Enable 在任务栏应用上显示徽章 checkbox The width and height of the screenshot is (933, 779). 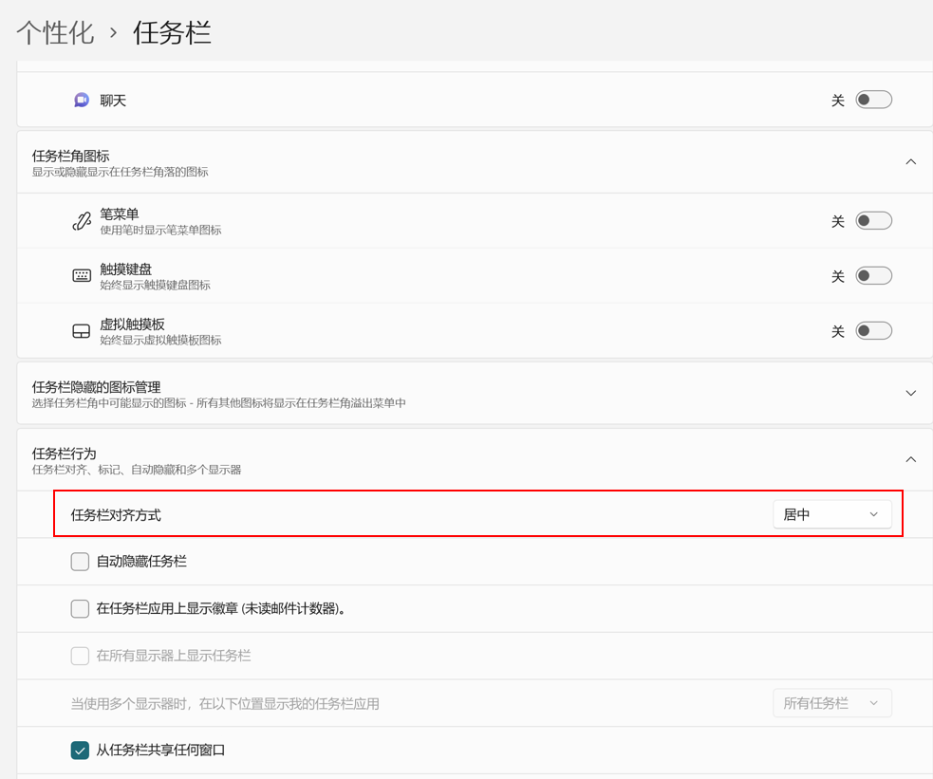pos(80,608)
